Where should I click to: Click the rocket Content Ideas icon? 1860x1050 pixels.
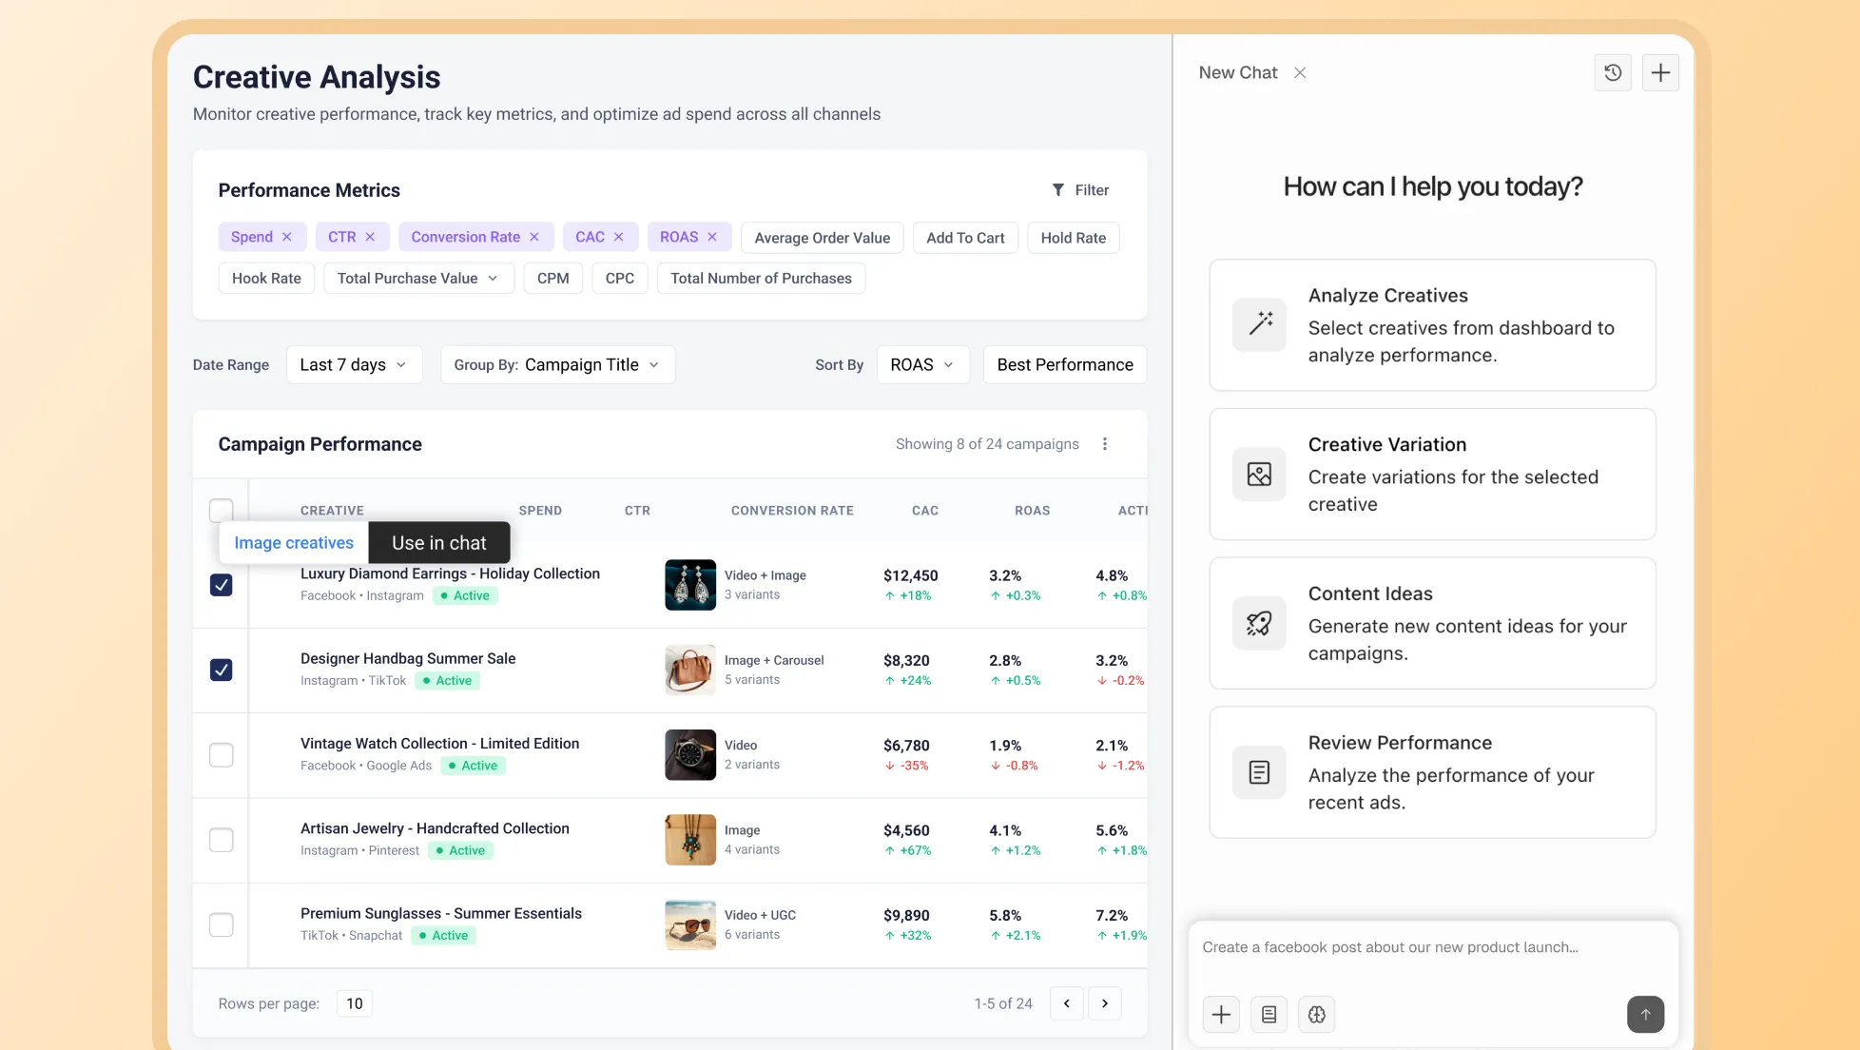click(1259, 623)
